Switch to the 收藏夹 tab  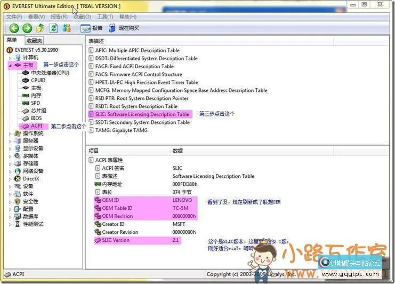pos(34,41)
